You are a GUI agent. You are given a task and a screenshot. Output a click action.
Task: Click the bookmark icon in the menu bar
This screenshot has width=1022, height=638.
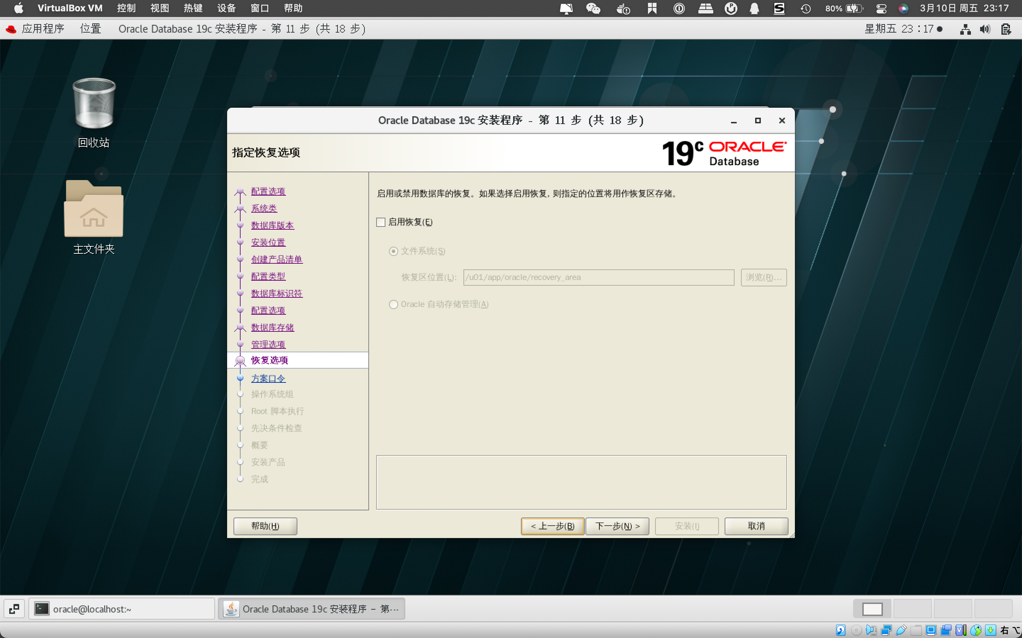pyautogui.click(x=652, y=8)
